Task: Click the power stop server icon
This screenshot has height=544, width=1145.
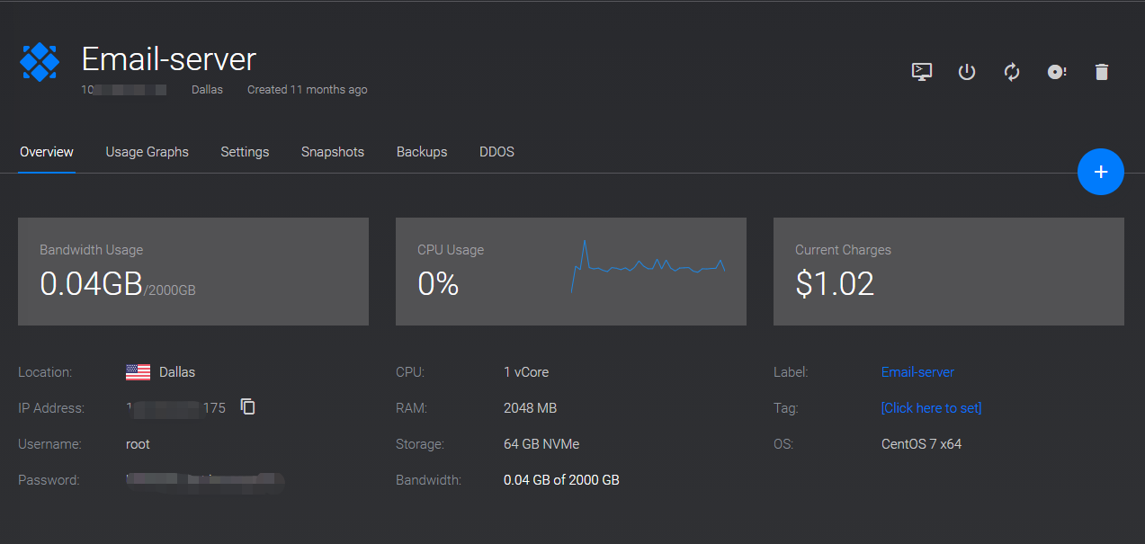Action: tap(967, 72)
